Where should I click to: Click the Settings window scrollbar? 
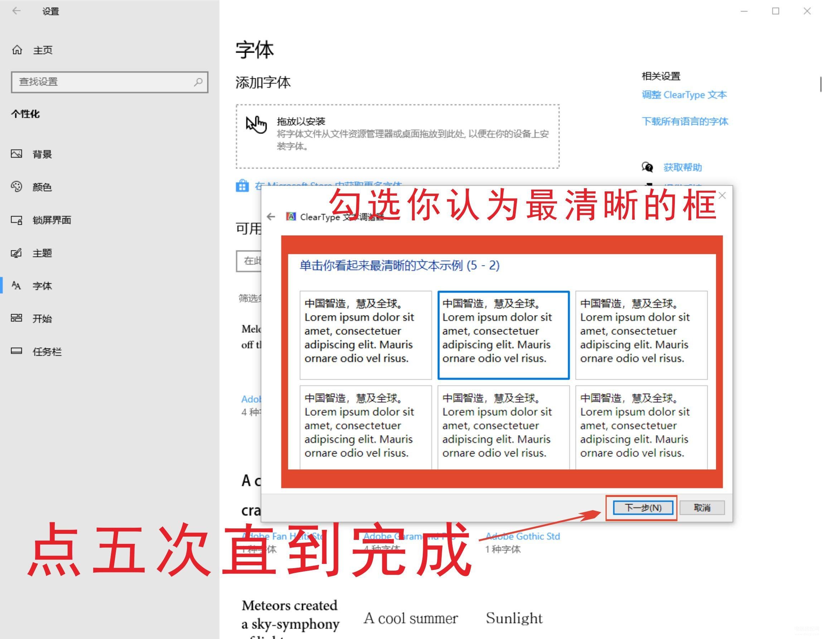click(820, 84)
